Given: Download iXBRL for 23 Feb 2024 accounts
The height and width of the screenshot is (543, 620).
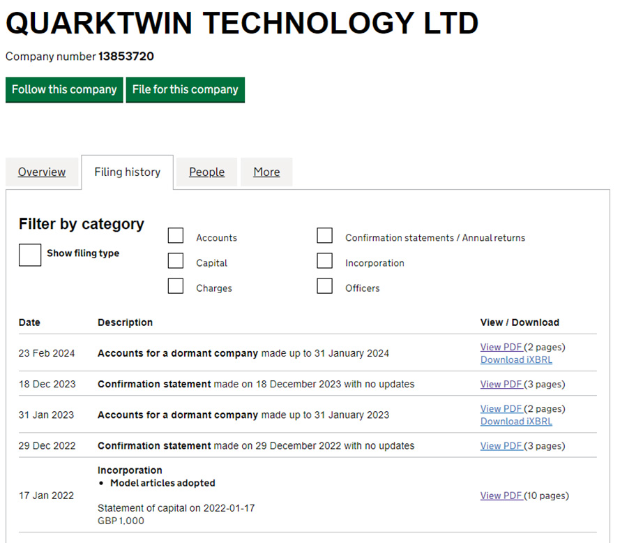Looking at the screenshot, I should [x=516, y=359].
